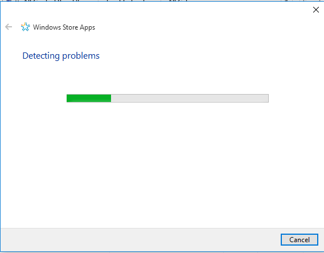Click the word Windows in the title
This screenshot has height=253, width=324.
pos(47,27)
